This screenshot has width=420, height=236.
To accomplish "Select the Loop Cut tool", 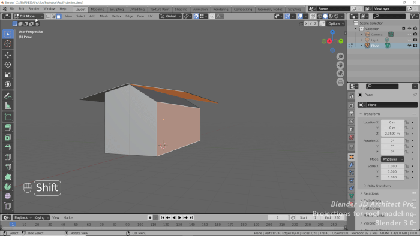I will pyautogui.click(x=8, y=157).
